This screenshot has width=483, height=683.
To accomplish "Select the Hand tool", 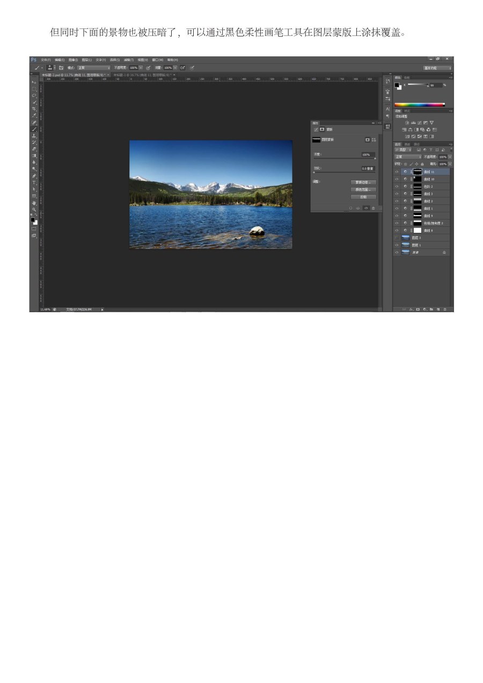I will point(34,202).
